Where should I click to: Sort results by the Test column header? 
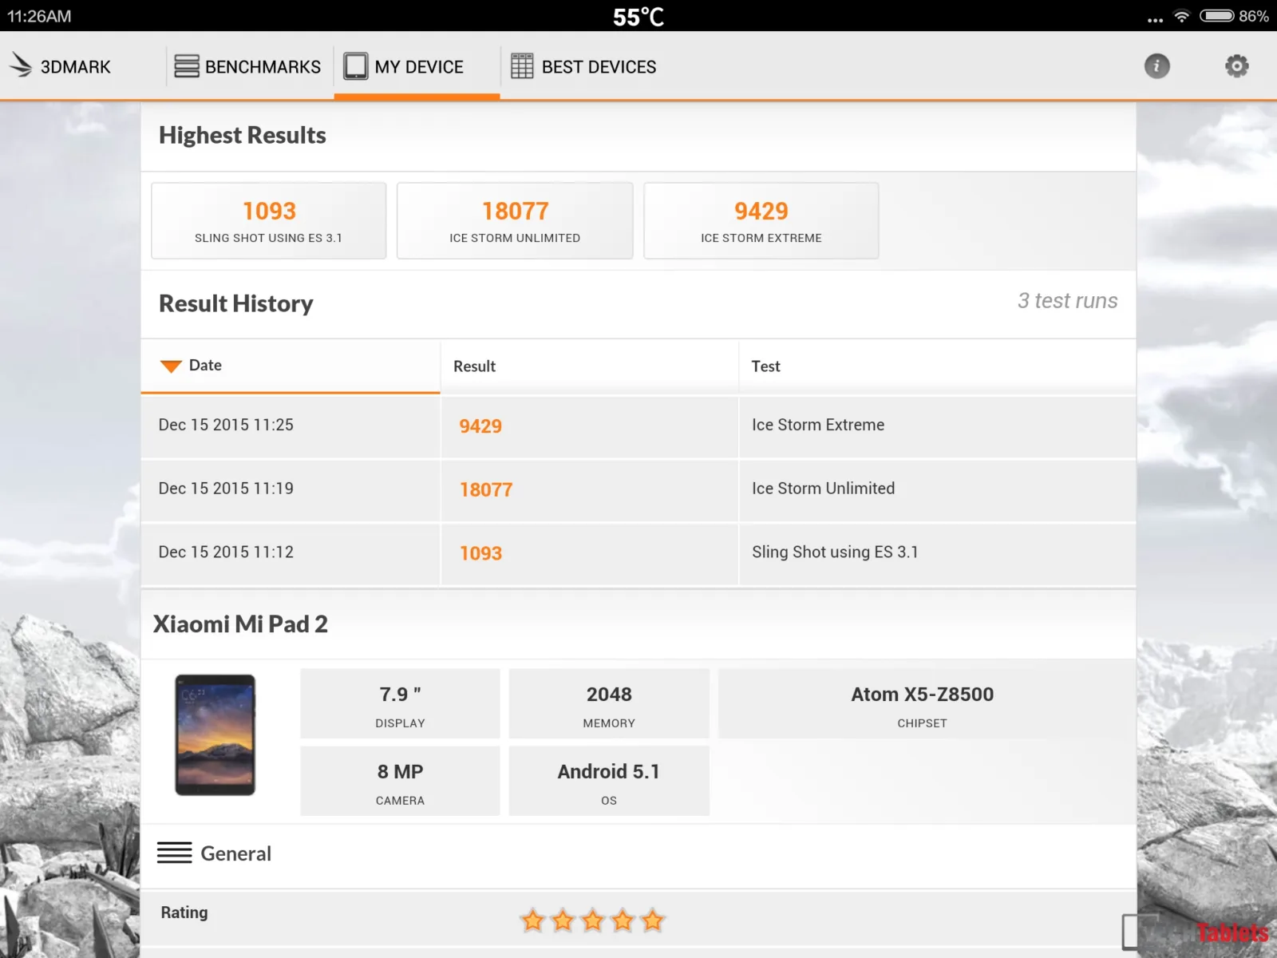(x=937, y=366)
